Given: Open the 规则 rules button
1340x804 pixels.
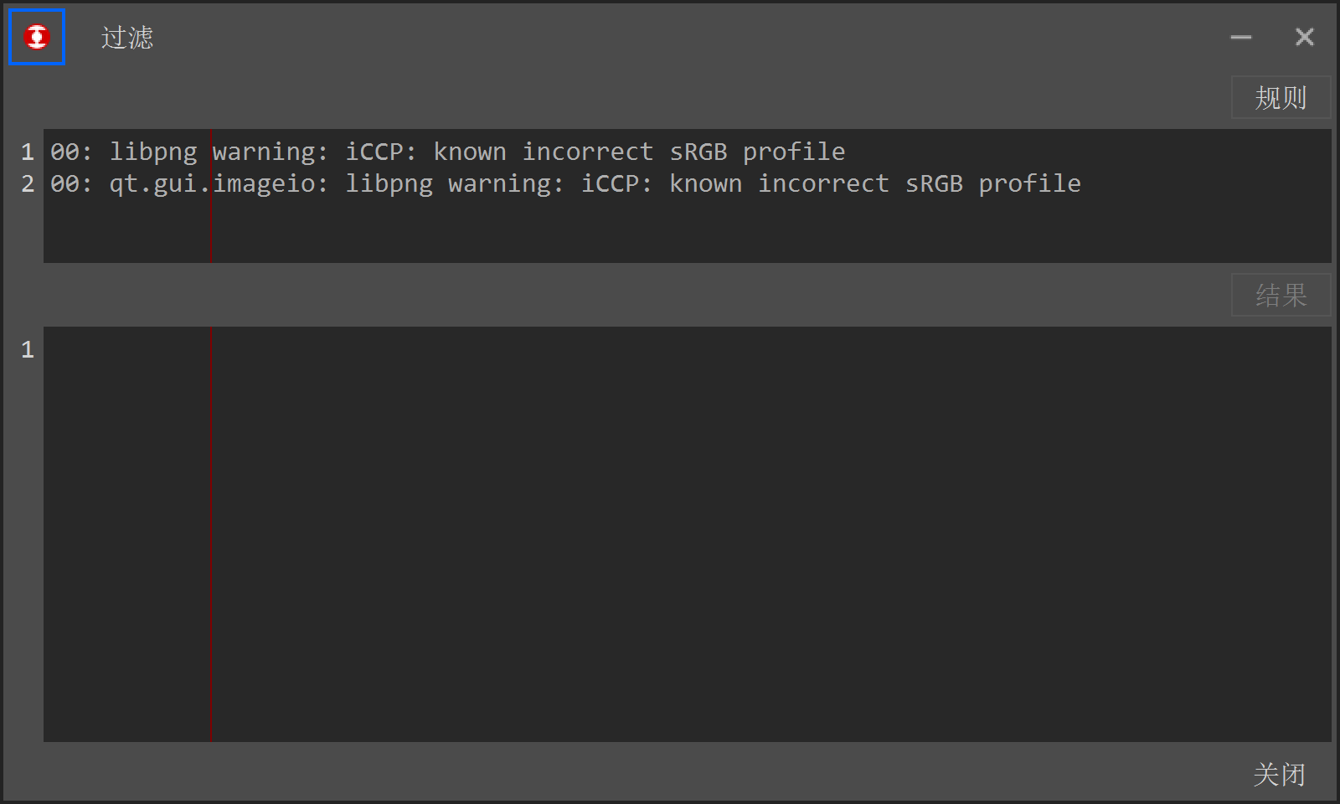Looking at the screenshot, I should pos(1280,98).
